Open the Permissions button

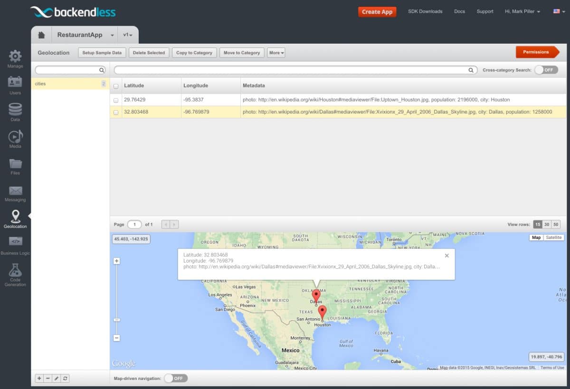coord(537,52)
